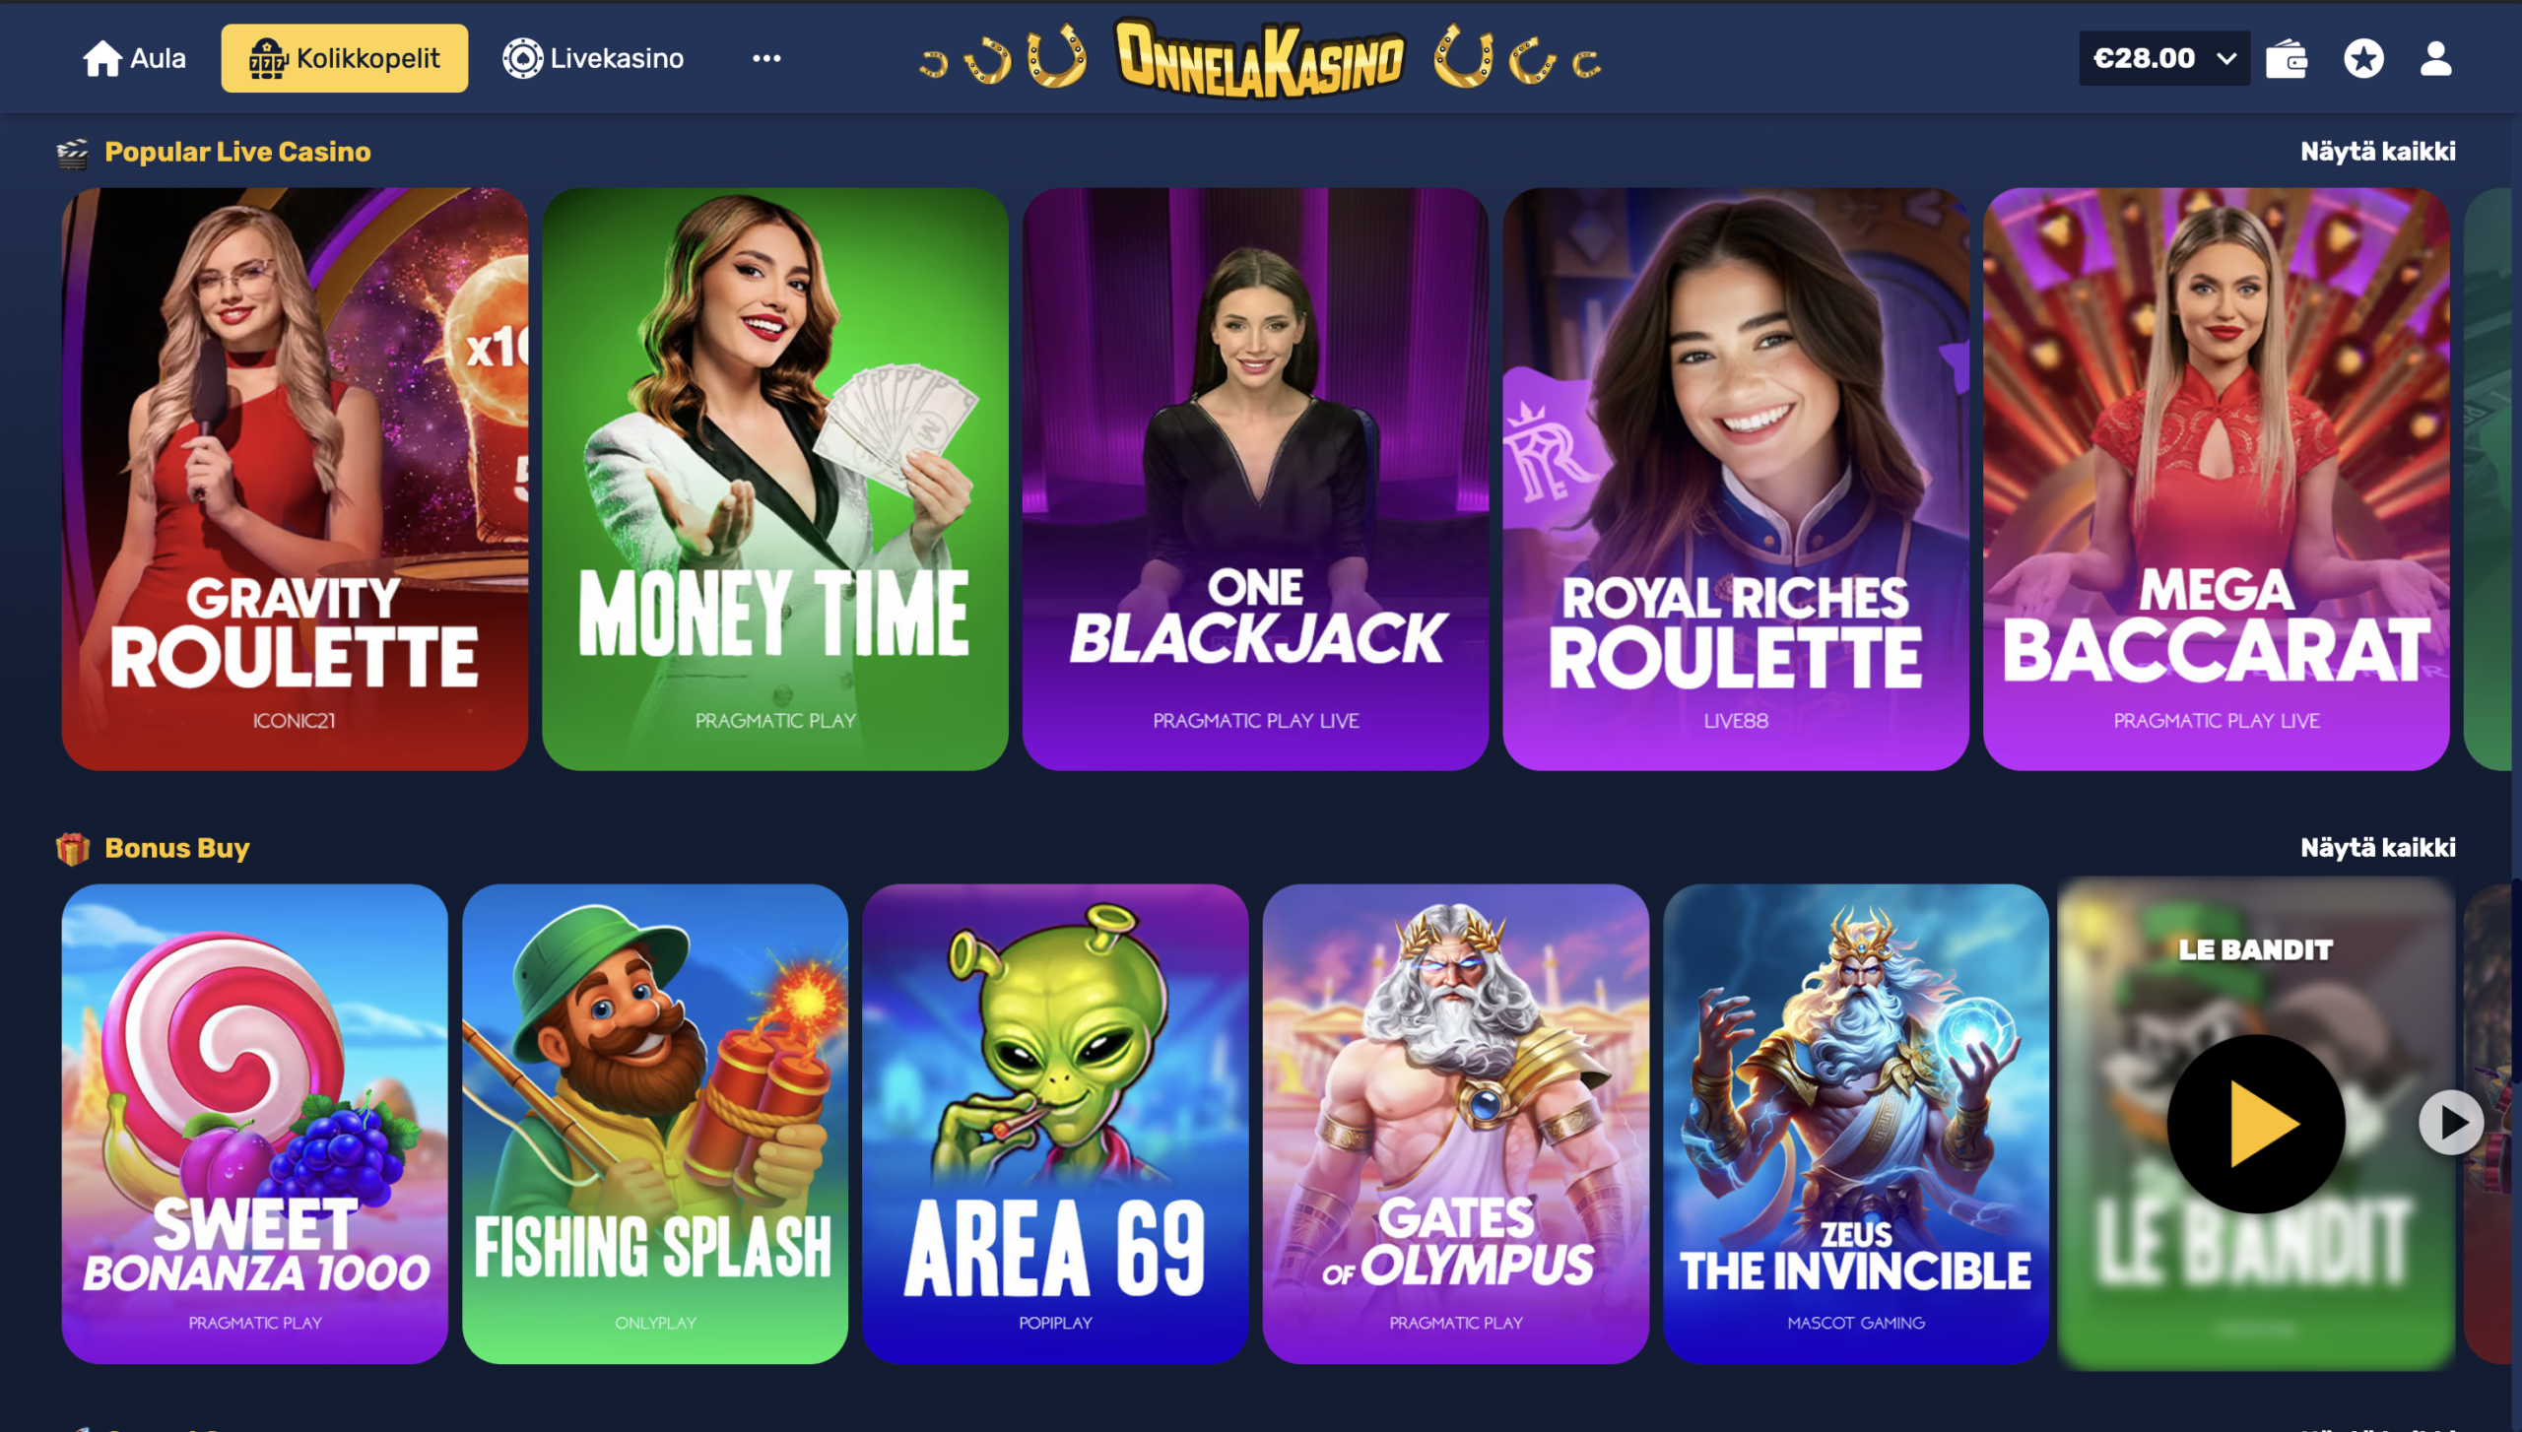Click the Aula home icon
The height and width of the screenshot is (1432, 2522).
point(101,58)
